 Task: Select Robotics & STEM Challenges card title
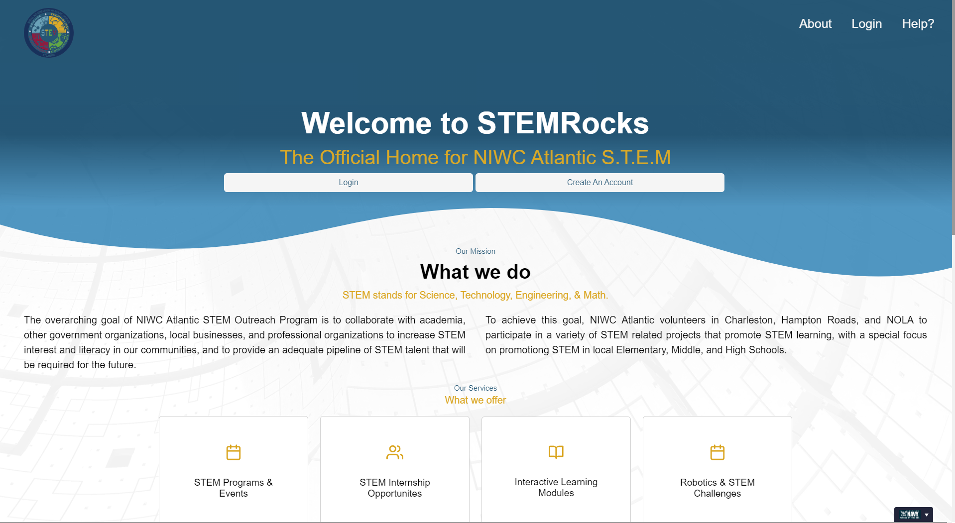[717, 488]
